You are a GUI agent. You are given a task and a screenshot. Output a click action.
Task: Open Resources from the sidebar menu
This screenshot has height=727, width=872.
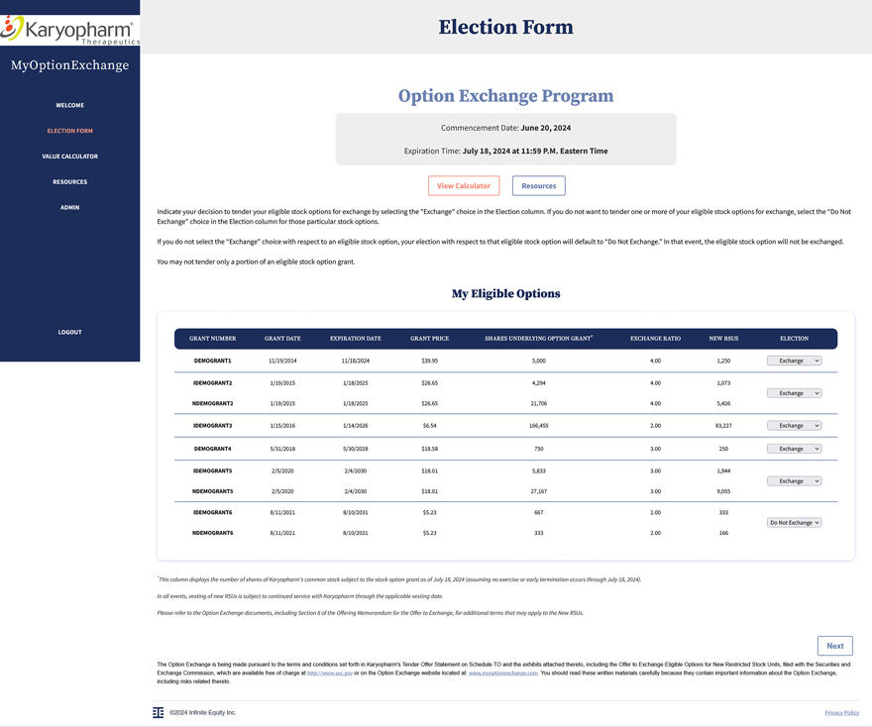69,182
